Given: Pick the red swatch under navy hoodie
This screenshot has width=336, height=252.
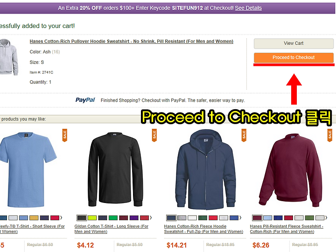Looking at the screenshot, I should [x=213, y=218].
